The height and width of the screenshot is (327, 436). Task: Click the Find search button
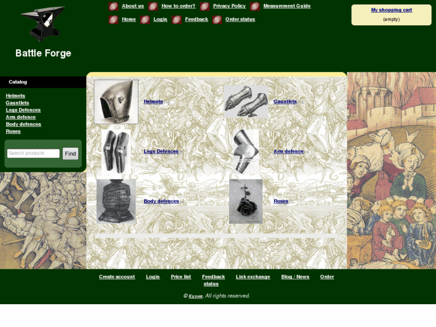[70, 154]
